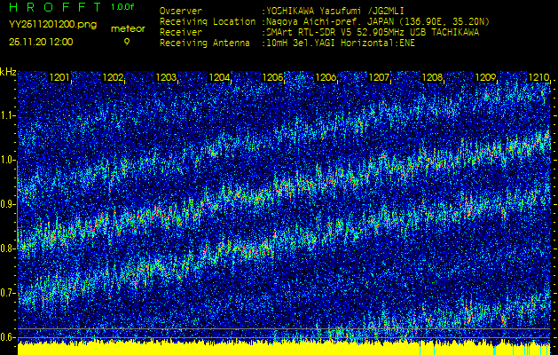Select the SMArt RTL-SDR V5 receiver text
The height and width of the screenshot is (355, 558).
click(x=371, y=31)
